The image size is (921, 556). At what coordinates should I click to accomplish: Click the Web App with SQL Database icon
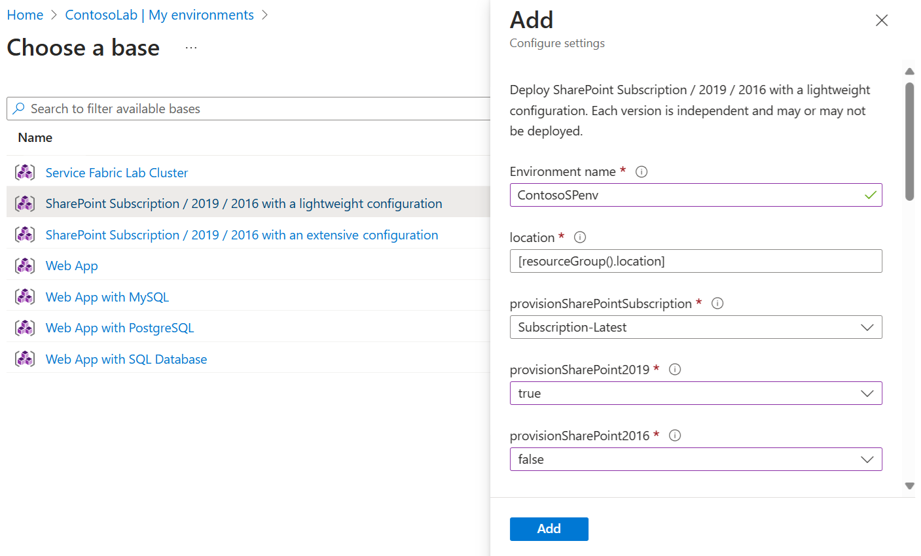pyautogui.click(x=25, y=359)
